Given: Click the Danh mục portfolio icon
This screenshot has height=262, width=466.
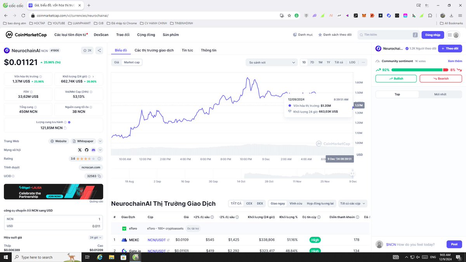Looking at the screenshot, I should pyautogui.click(x=295, y=35).
